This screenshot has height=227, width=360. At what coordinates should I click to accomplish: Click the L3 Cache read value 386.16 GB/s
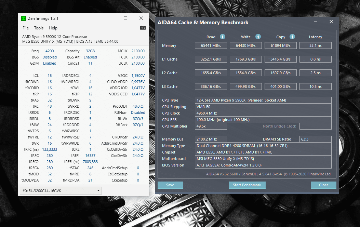point(211,86)
